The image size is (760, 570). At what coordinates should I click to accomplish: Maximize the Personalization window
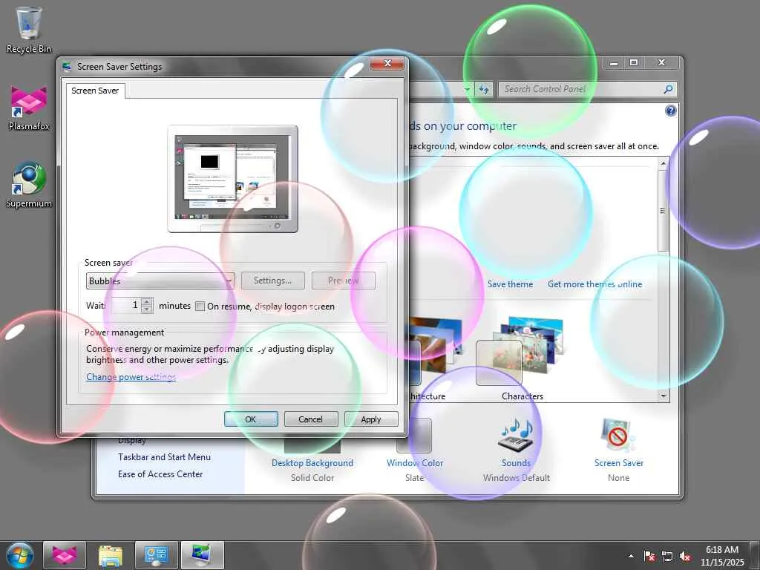[634, 62]
